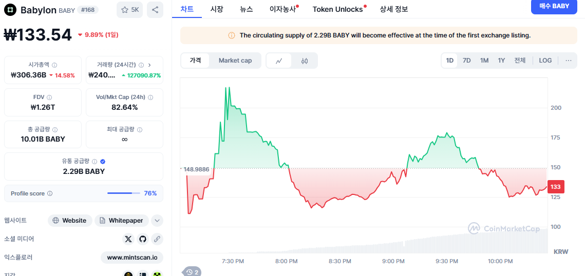
Task: Switch to the 시장 tab
Action: pos(217,9)
